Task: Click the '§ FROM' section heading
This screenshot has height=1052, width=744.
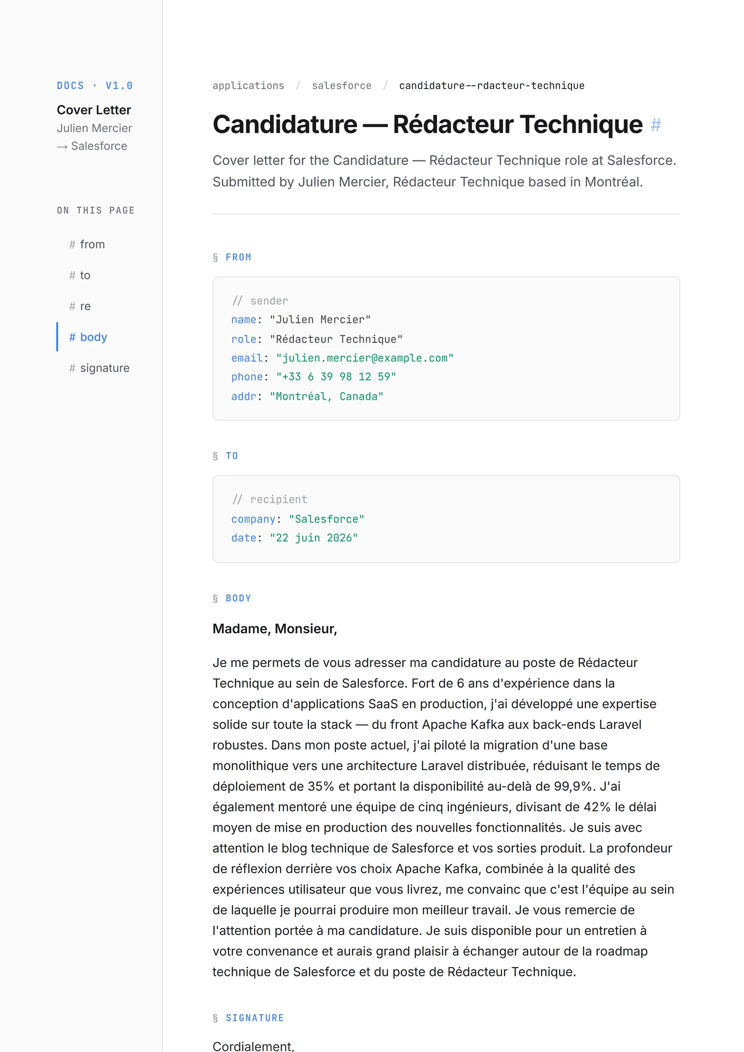Action: [x=232, y=257]
